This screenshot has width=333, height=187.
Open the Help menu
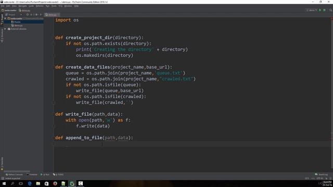pyautogui.click(x=76, y=6)
